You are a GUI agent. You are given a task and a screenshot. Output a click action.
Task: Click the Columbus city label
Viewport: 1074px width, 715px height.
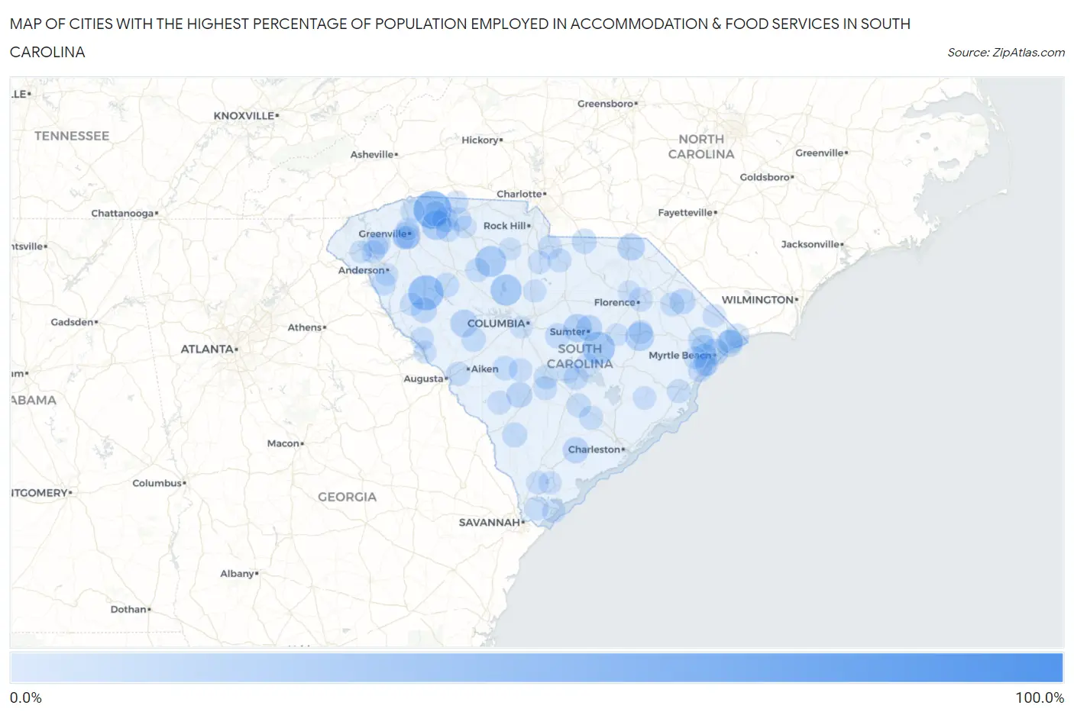[x=159, y=483]
